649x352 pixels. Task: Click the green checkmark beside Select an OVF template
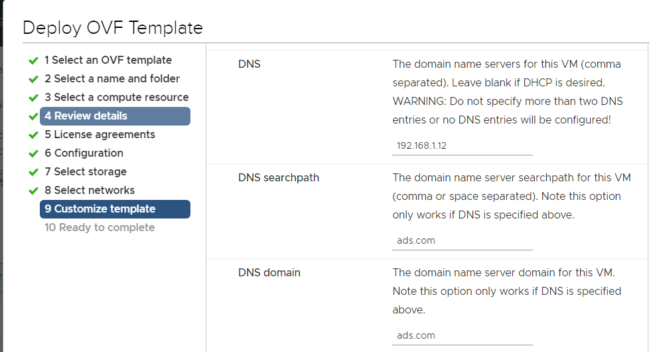pyautogui.click(x=34, y=61)
